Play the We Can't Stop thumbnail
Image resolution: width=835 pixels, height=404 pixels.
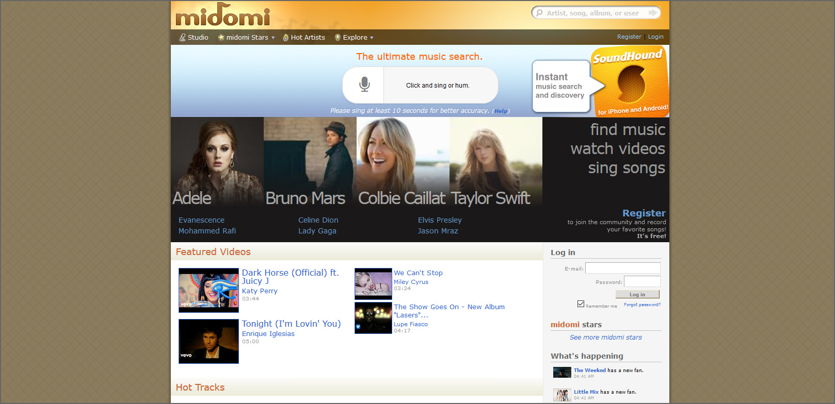pyautogui.click(x=373, y=283)
